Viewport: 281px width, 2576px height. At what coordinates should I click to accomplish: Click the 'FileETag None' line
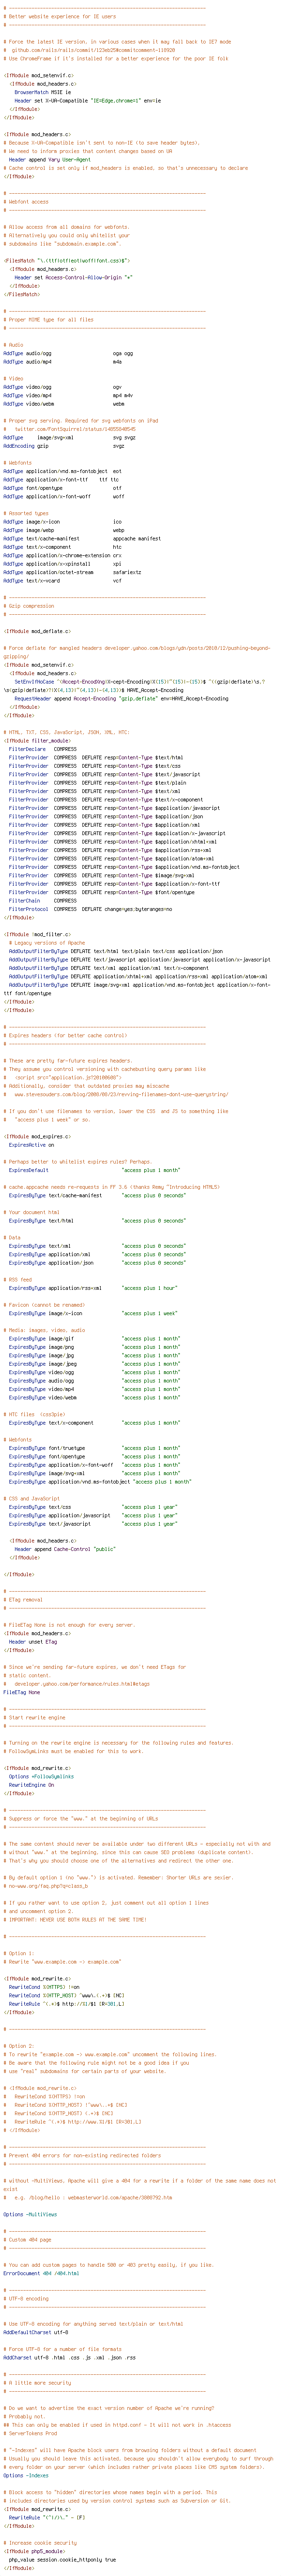22,1693
